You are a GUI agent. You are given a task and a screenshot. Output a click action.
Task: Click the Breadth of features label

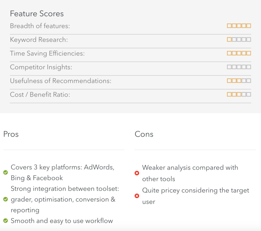(40, 26)
